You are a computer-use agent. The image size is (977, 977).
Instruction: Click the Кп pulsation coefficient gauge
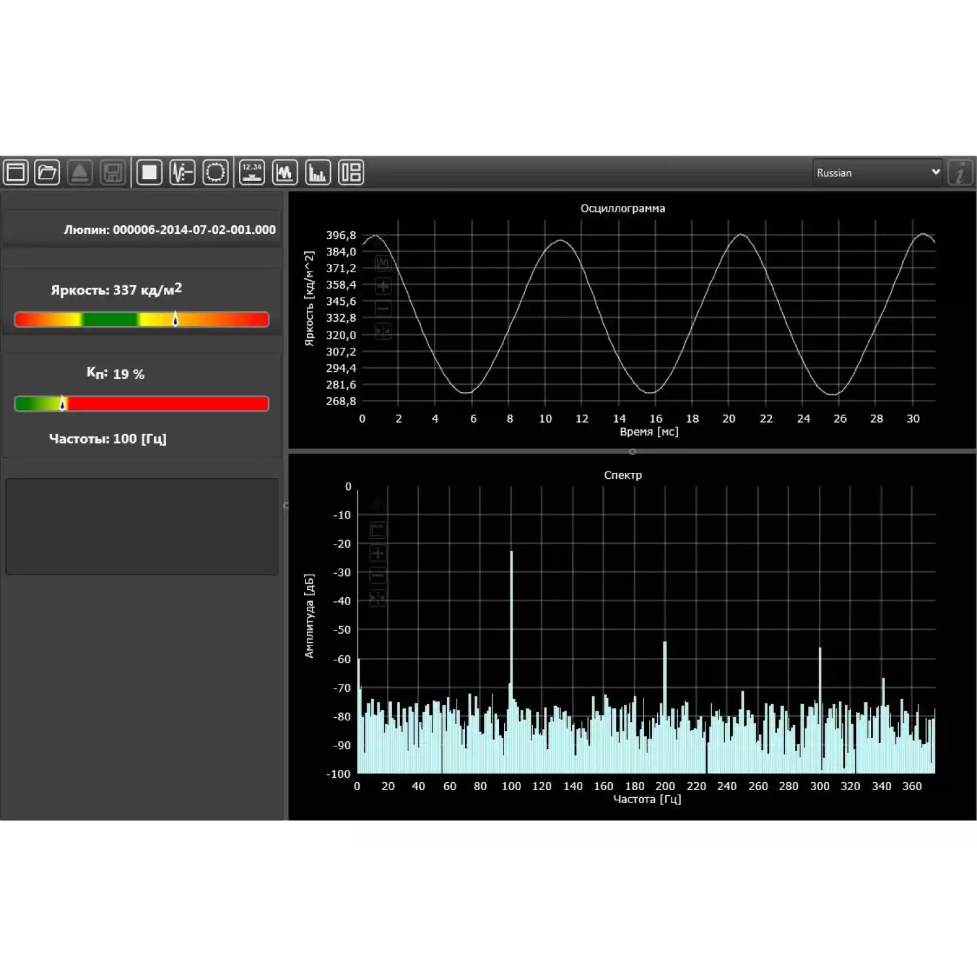click(141, 404)
